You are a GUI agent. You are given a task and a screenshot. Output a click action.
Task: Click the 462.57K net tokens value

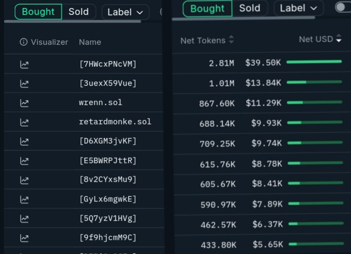point(218,225)
